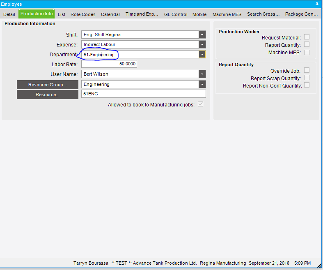Pin the Employee panel with pushpin icon
The image size is (323, 270).
[x=317, y=4]
